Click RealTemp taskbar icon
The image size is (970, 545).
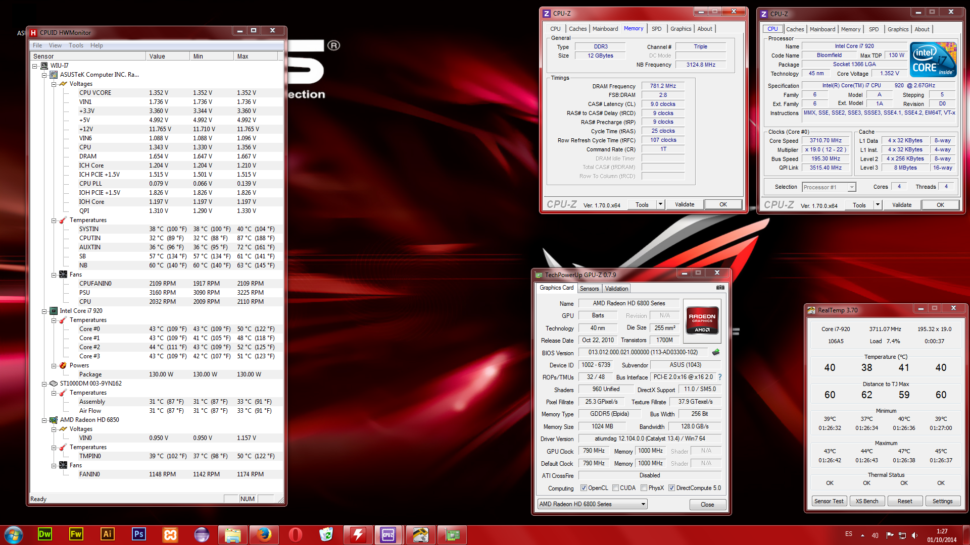(420, 534)
